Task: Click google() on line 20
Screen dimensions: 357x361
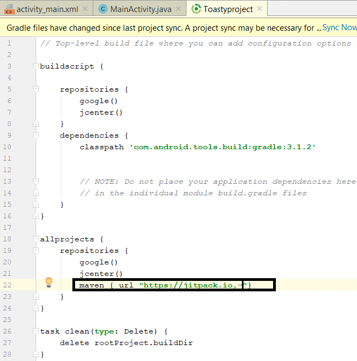Action: pos(99,262)
